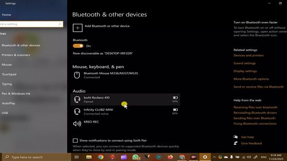Viewport: 287px width, 161px height.
Task: Click the OneDrive cloud icon in the system tray
Action: 226,157
